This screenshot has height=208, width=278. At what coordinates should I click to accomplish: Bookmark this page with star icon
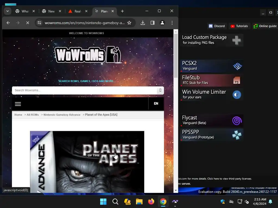pyautogui.click(x=129, y=23)
